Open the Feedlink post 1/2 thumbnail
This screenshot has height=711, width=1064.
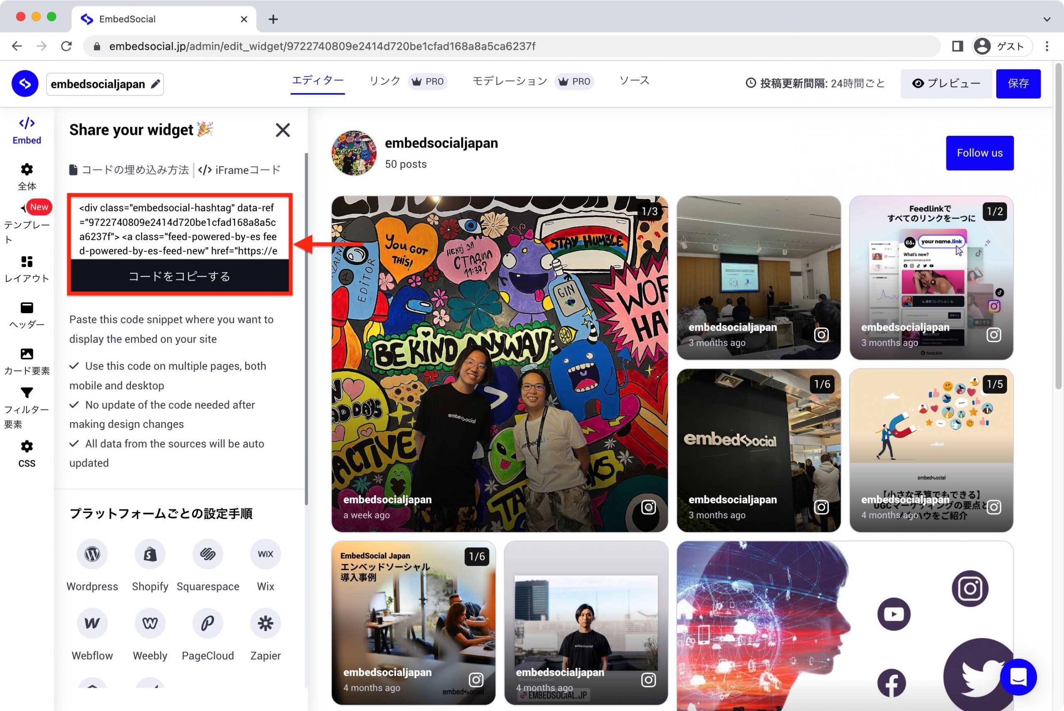(931, 277)
